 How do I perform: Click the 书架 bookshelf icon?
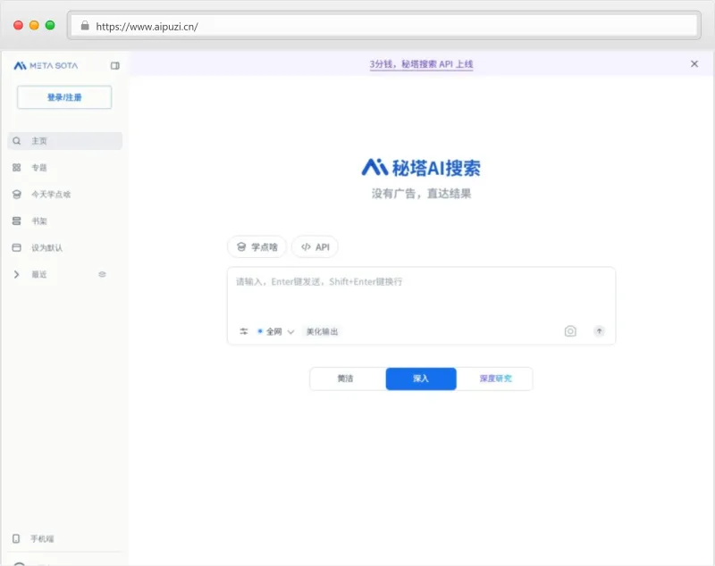tap(17, 221)
